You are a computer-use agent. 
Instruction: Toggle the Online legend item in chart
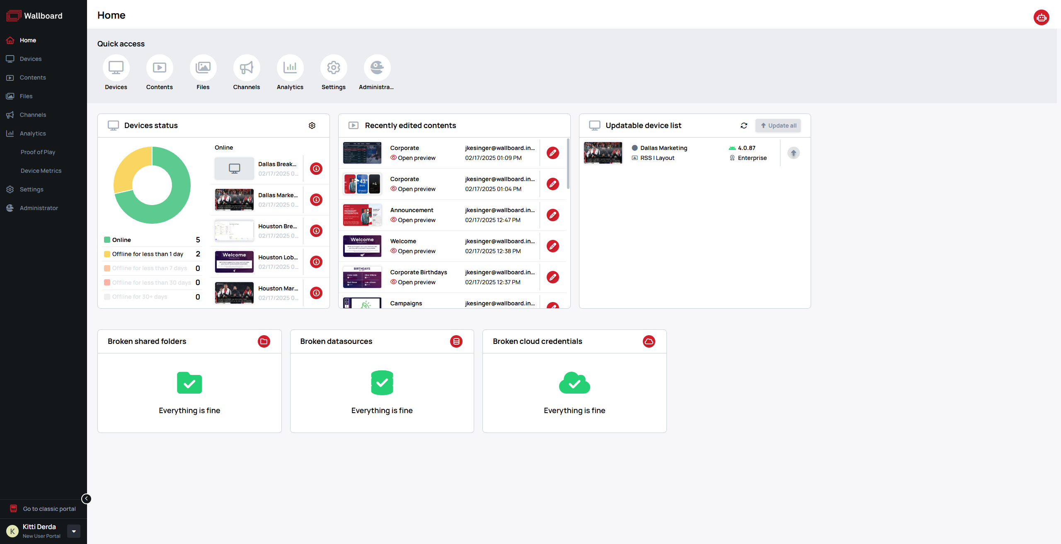pos(121,240)
